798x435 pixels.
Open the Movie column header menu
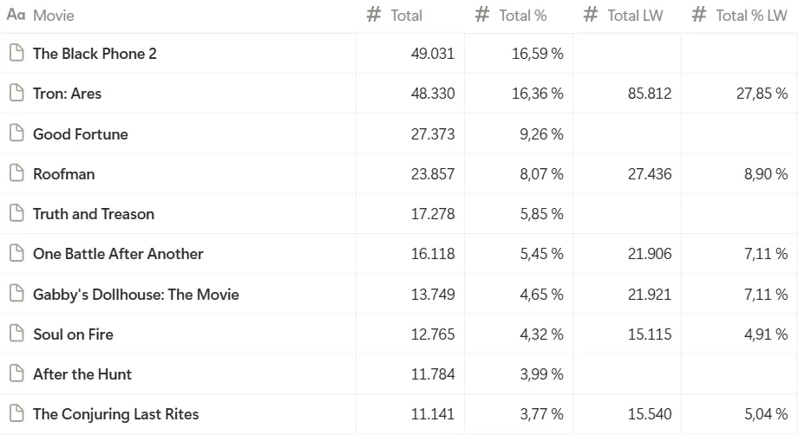point(53,16)
